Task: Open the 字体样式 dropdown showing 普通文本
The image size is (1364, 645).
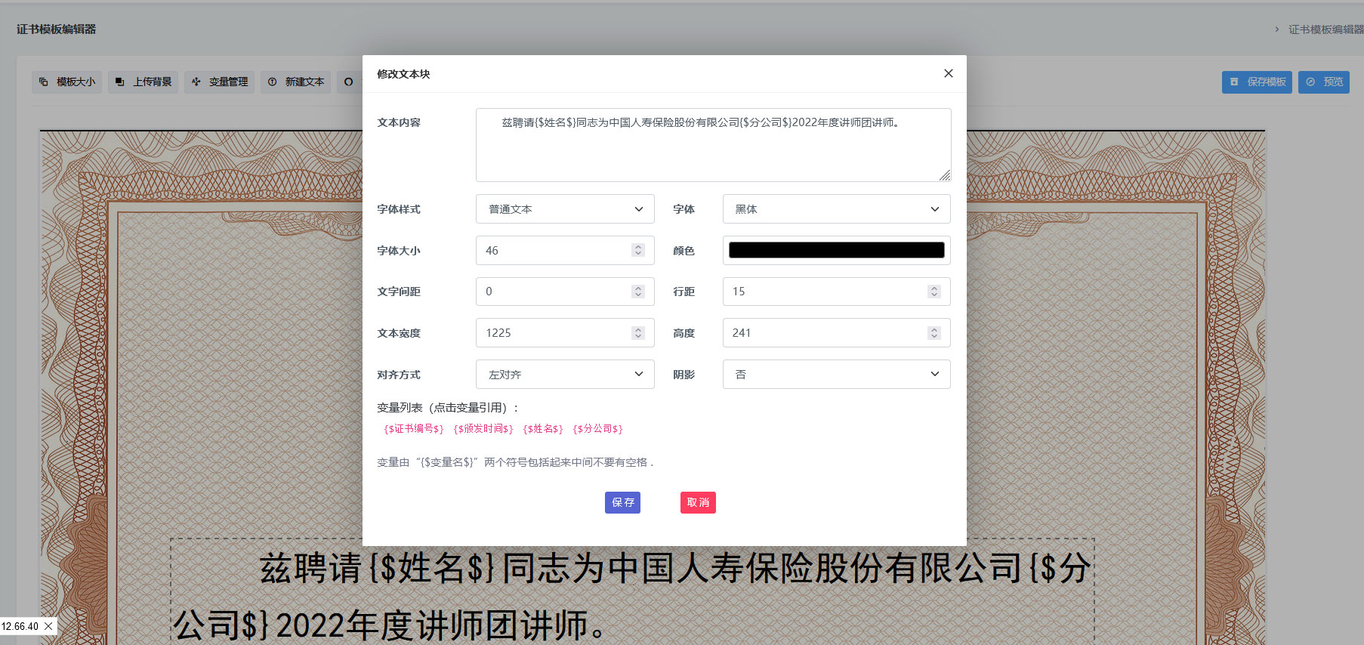Action: pos(565,209)
